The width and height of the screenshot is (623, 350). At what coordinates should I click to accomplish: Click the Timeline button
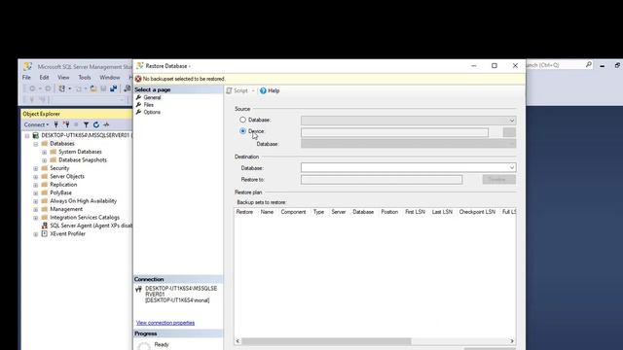pos(499,179)
